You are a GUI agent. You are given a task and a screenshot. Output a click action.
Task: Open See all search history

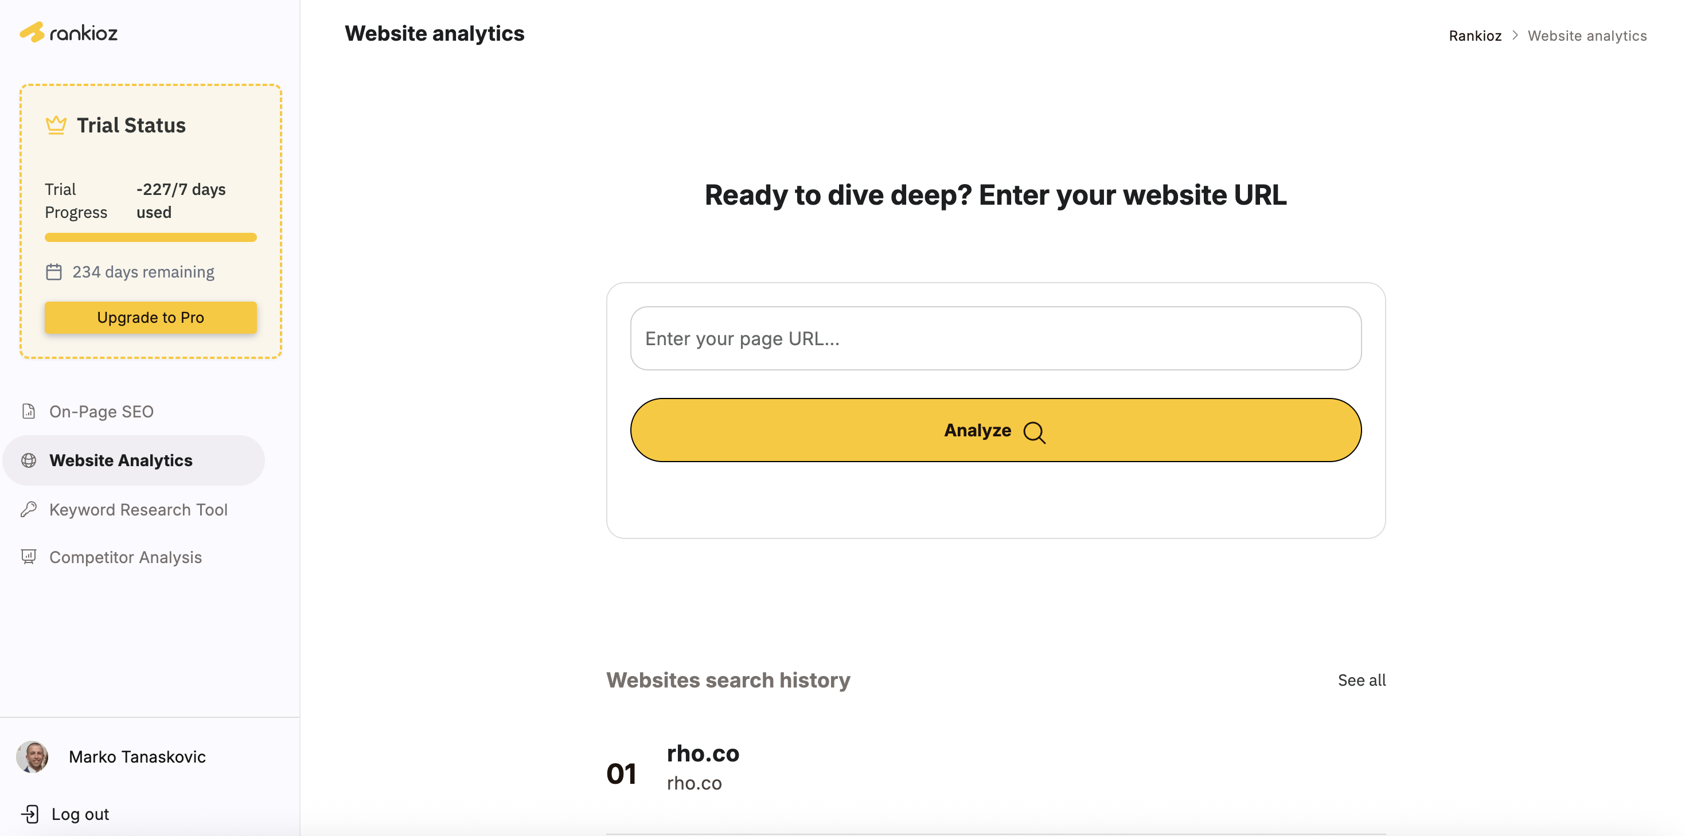[x=1361, y=679]
